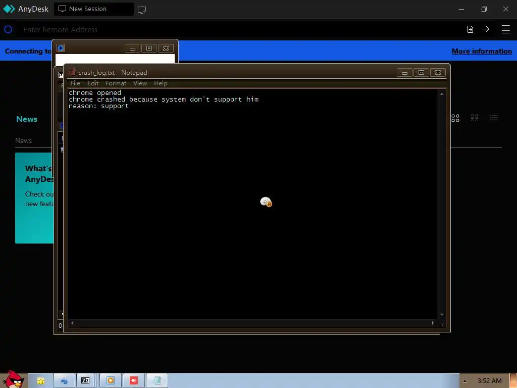Open the View menu in Notepad
Screen dimensions: 517x388
coord(140,83)
